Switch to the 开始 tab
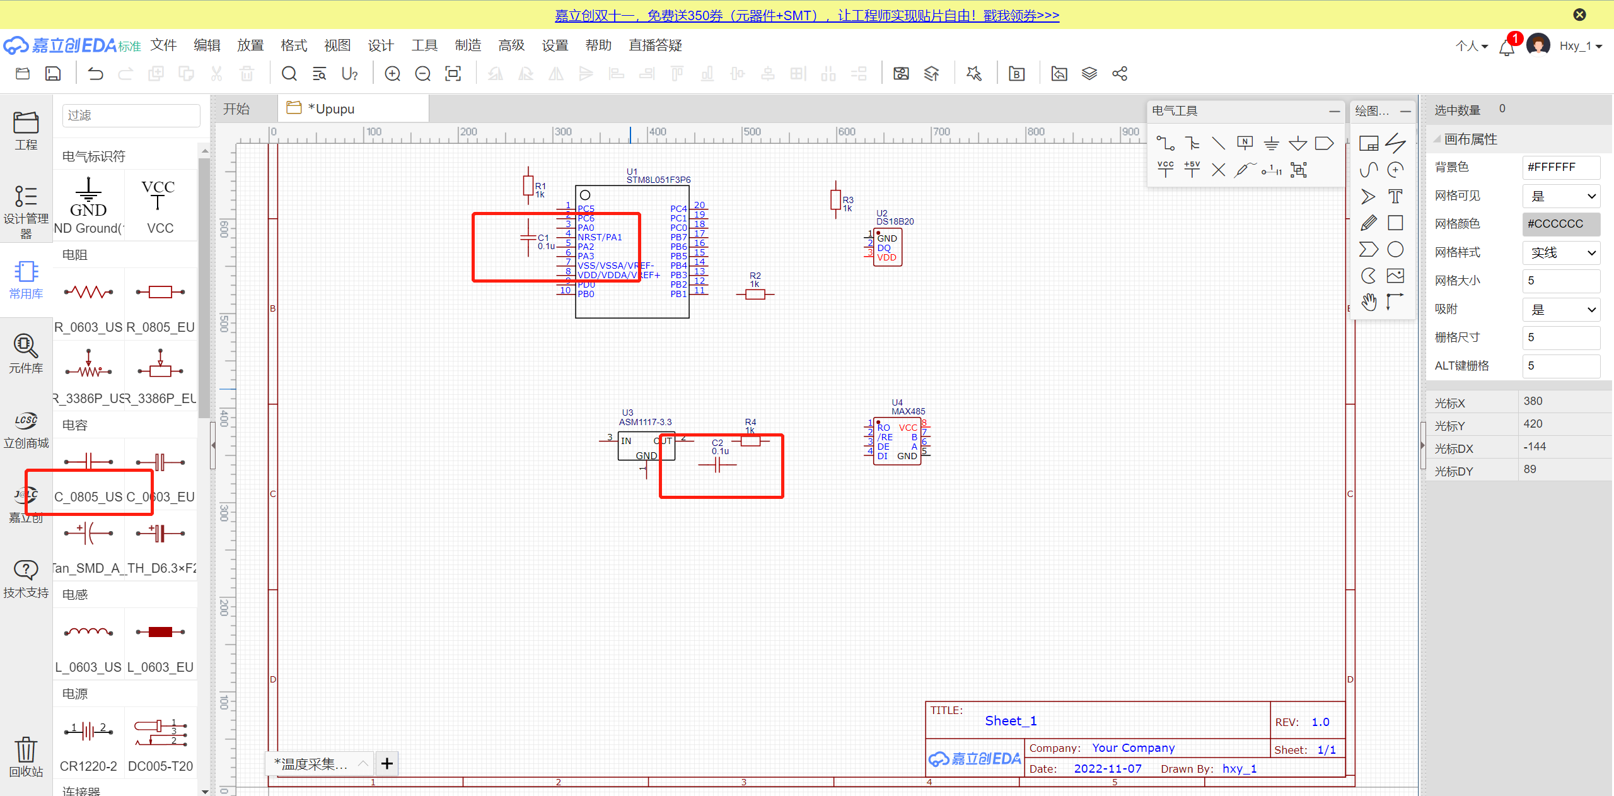The image size is (1614, 796). point(237,109)
